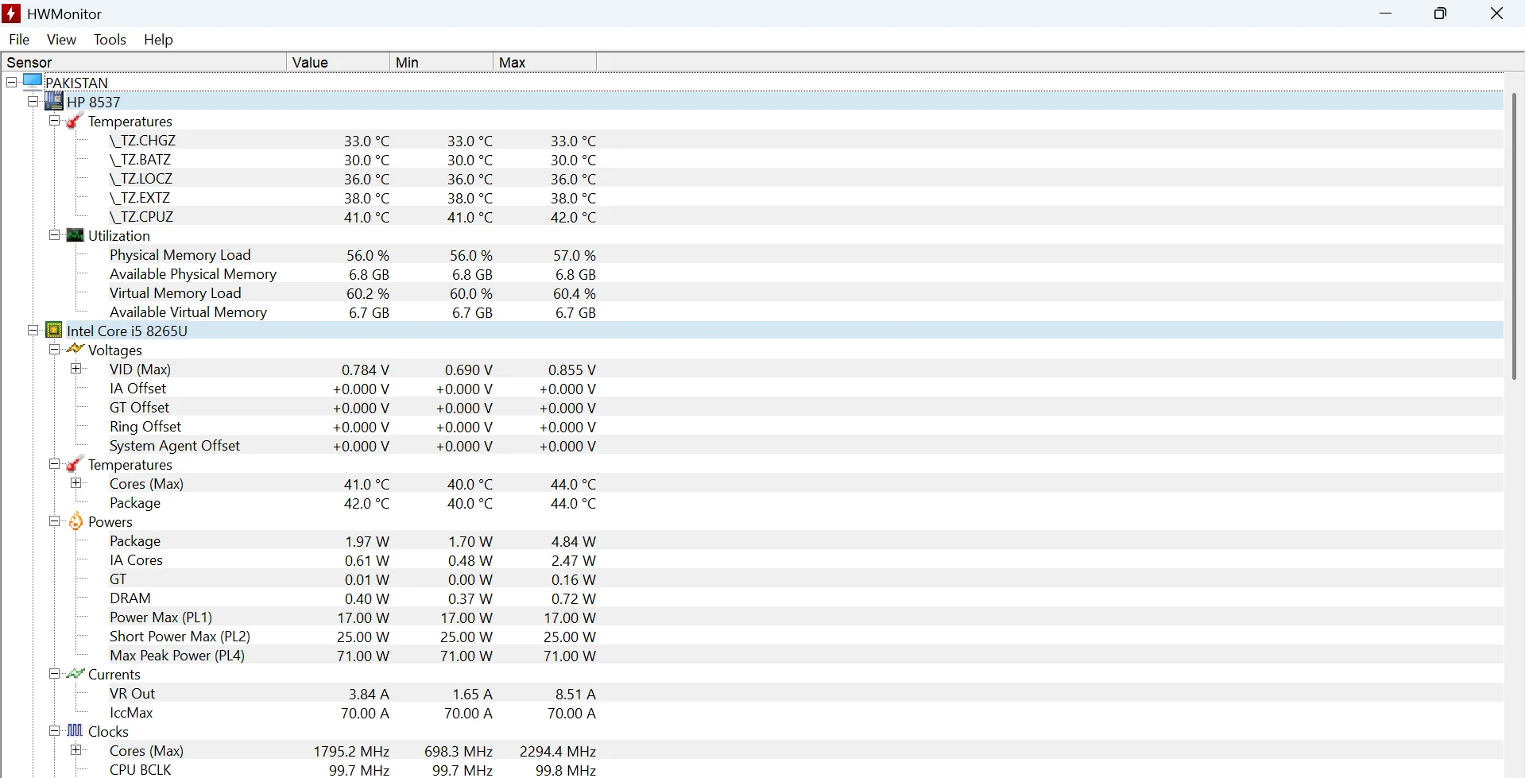Collapse the Temperatures section under HP 8537
This screenshot has width=1525, height=778.
pos(53,121)
